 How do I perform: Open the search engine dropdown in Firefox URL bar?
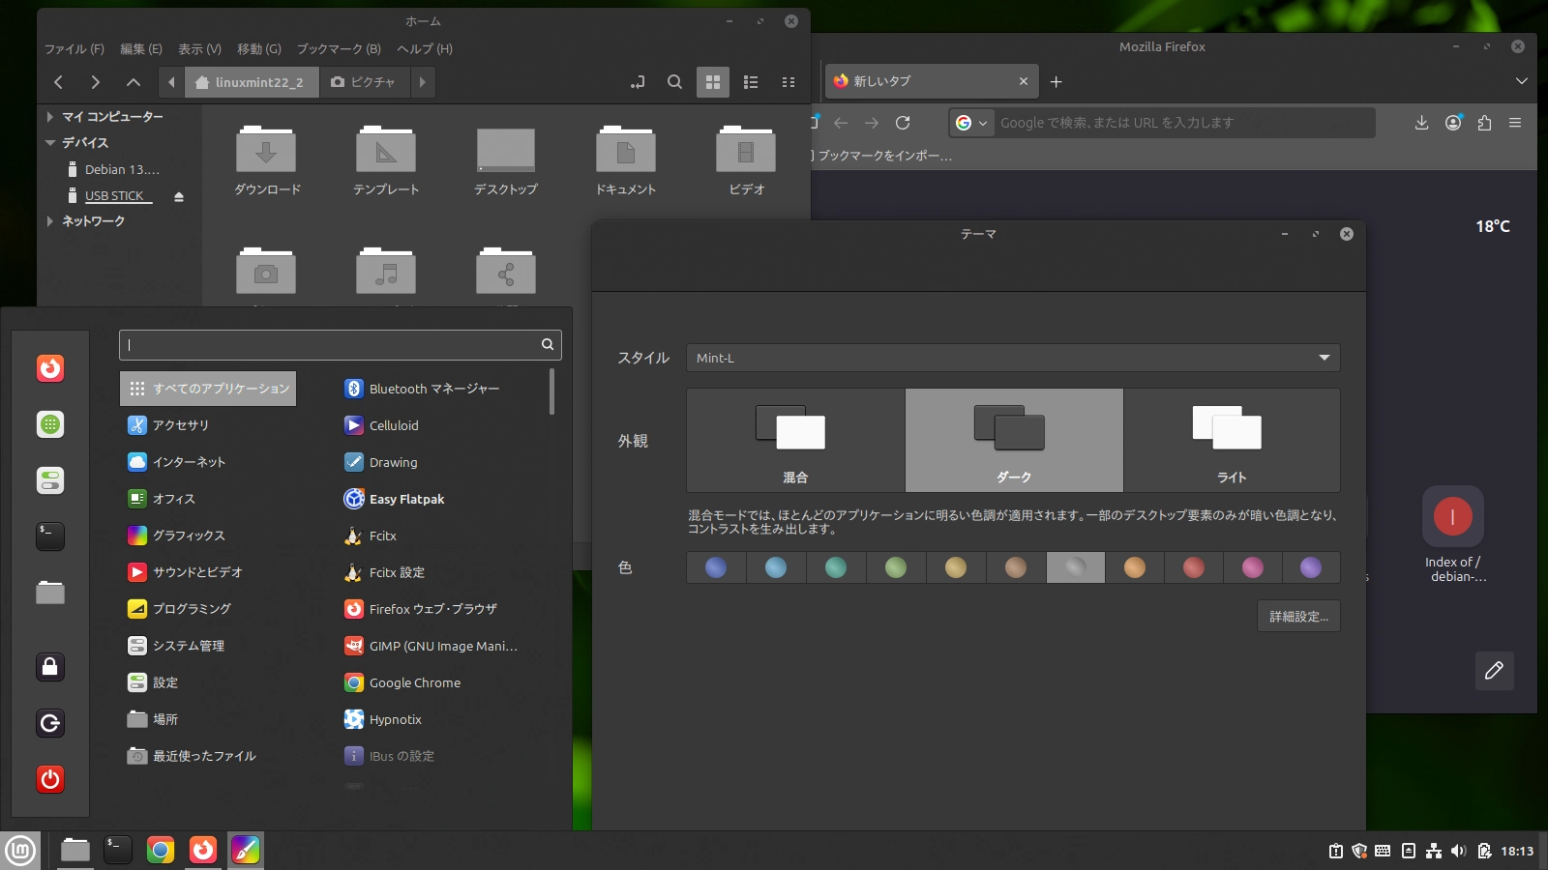tap(971, 123)
